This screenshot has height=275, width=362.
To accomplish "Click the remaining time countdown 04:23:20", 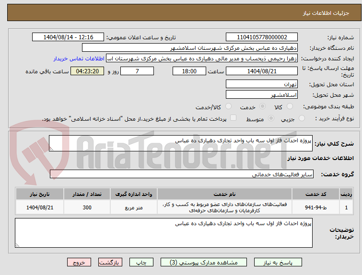I will (x=87, y=71).
